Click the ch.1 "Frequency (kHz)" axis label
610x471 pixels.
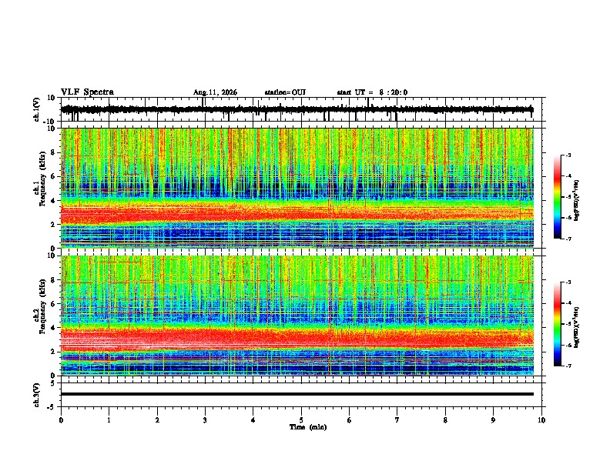[42, 179]
